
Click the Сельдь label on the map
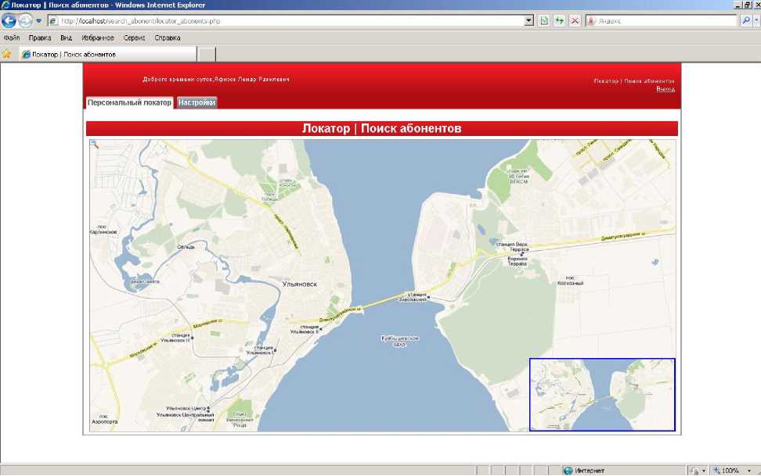click(x=186, y=247)
